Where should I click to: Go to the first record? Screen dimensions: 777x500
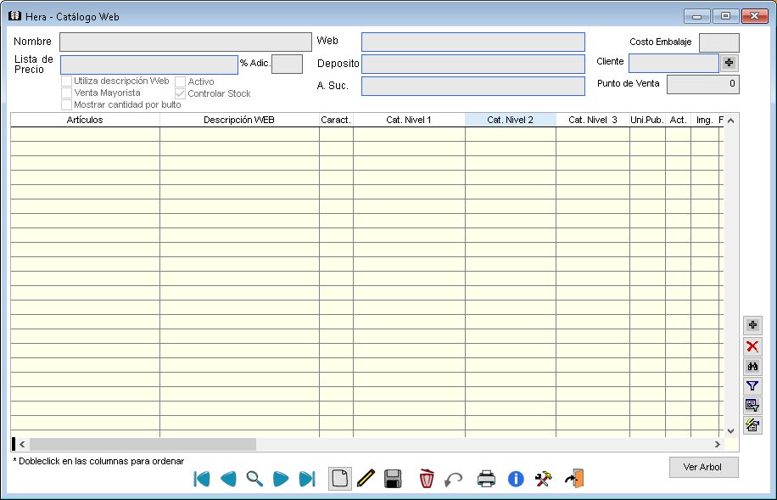point(201,479)
